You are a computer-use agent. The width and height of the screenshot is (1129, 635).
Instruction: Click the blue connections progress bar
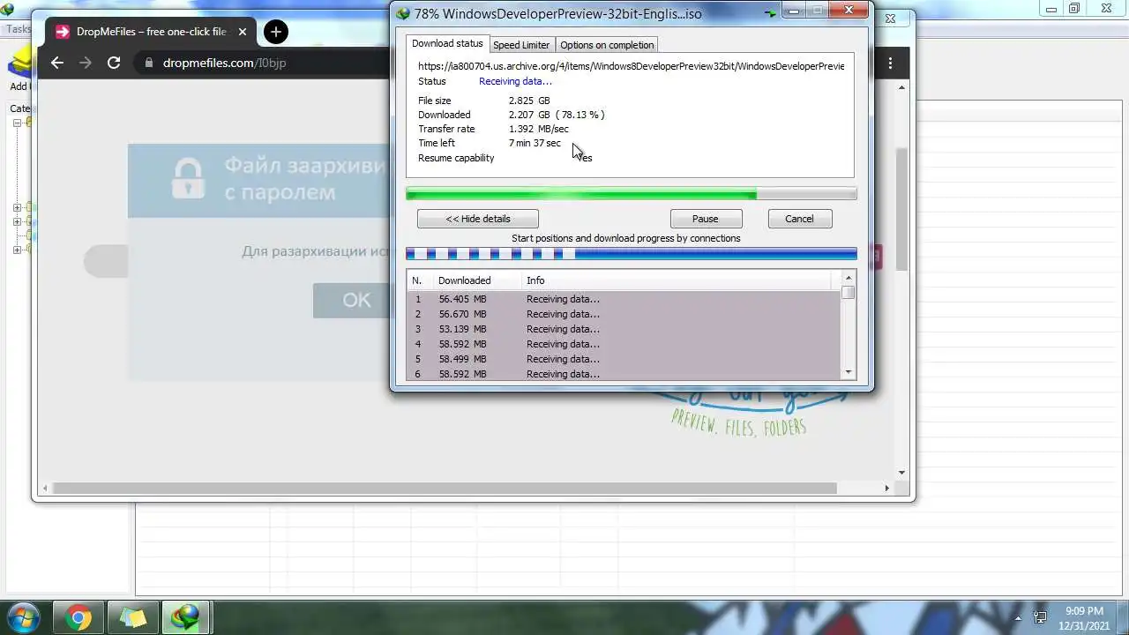click(631, 254)
